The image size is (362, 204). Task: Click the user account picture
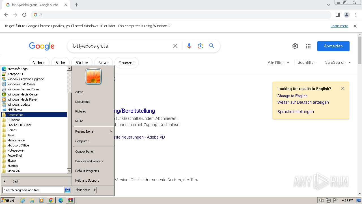click(93, 76)
